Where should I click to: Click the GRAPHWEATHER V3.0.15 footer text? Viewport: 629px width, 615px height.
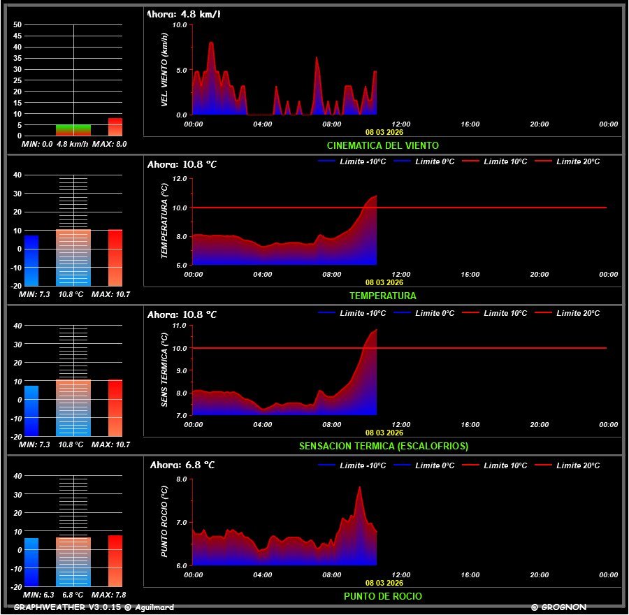pos(94,607)
